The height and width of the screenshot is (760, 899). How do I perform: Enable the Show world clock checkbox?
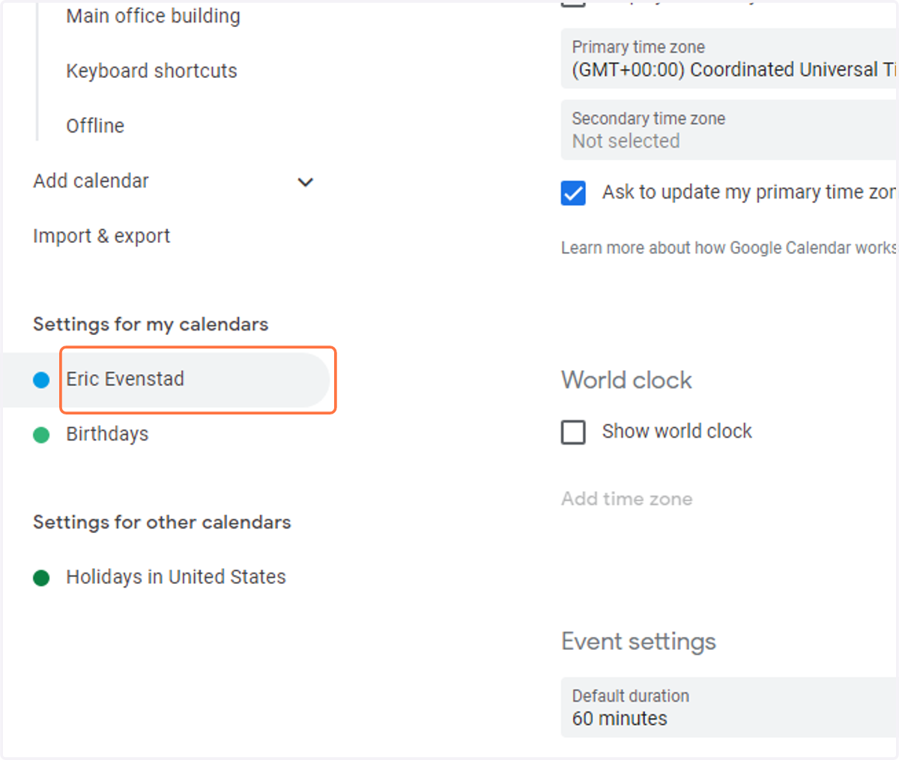click(573, 432)
